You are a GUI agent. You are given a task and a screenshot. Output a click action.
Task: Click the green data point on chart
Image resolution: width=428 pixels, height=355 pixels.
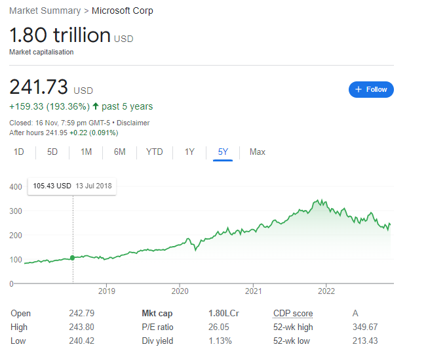coord(72,257)
